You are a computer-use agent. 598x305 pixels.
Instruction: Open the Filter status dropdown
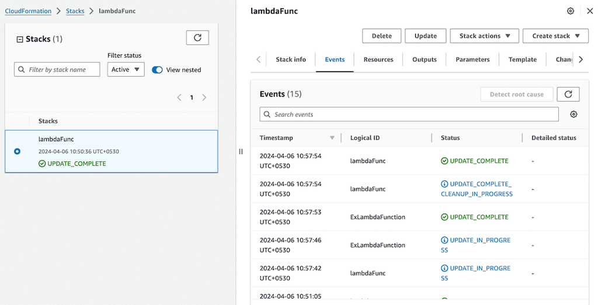126,70
